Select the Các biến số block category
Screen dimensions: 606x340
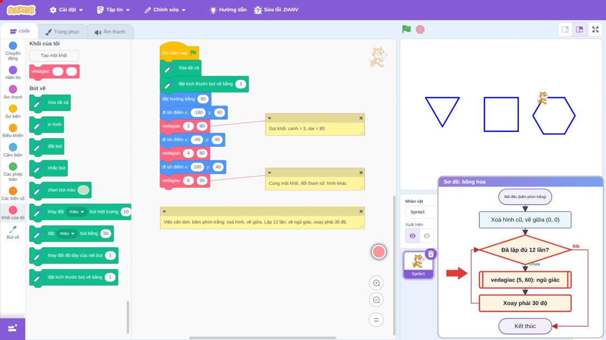pos(13,194)
